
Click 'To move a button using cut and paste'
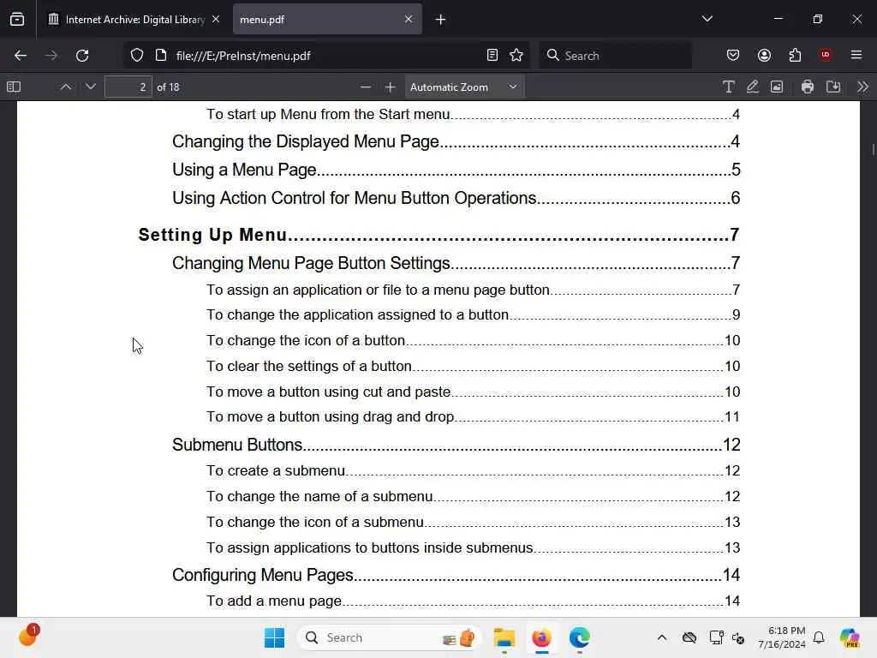click(473, 392)
